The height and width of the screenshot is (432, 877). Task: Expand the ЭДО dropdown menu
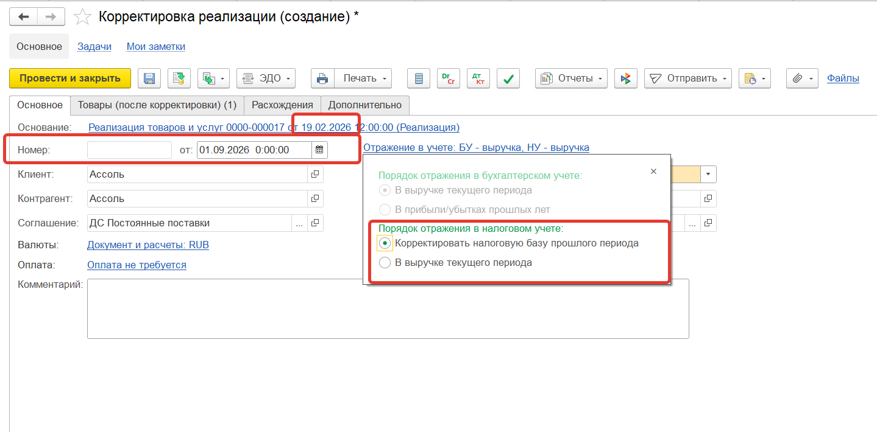click(x=266, y=78)
